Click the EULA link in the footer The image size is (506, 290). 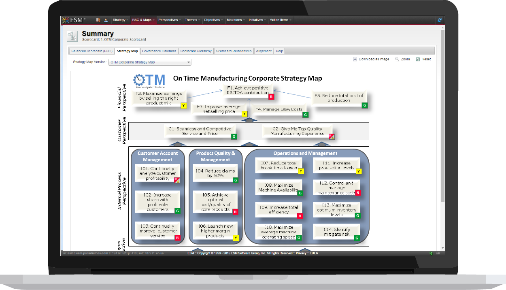click(x=314, y=253)
